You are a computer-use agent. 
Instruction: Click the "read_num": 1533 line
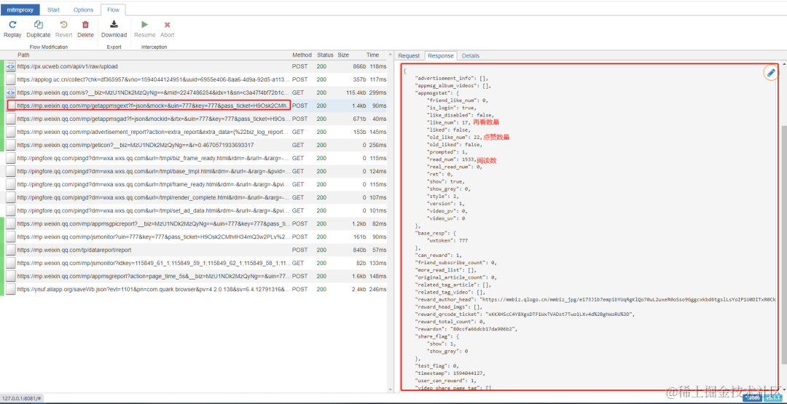450,159
